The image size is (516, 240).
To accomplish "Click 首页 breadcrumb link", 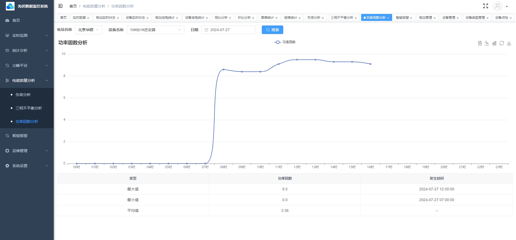I will click(73, 6).
